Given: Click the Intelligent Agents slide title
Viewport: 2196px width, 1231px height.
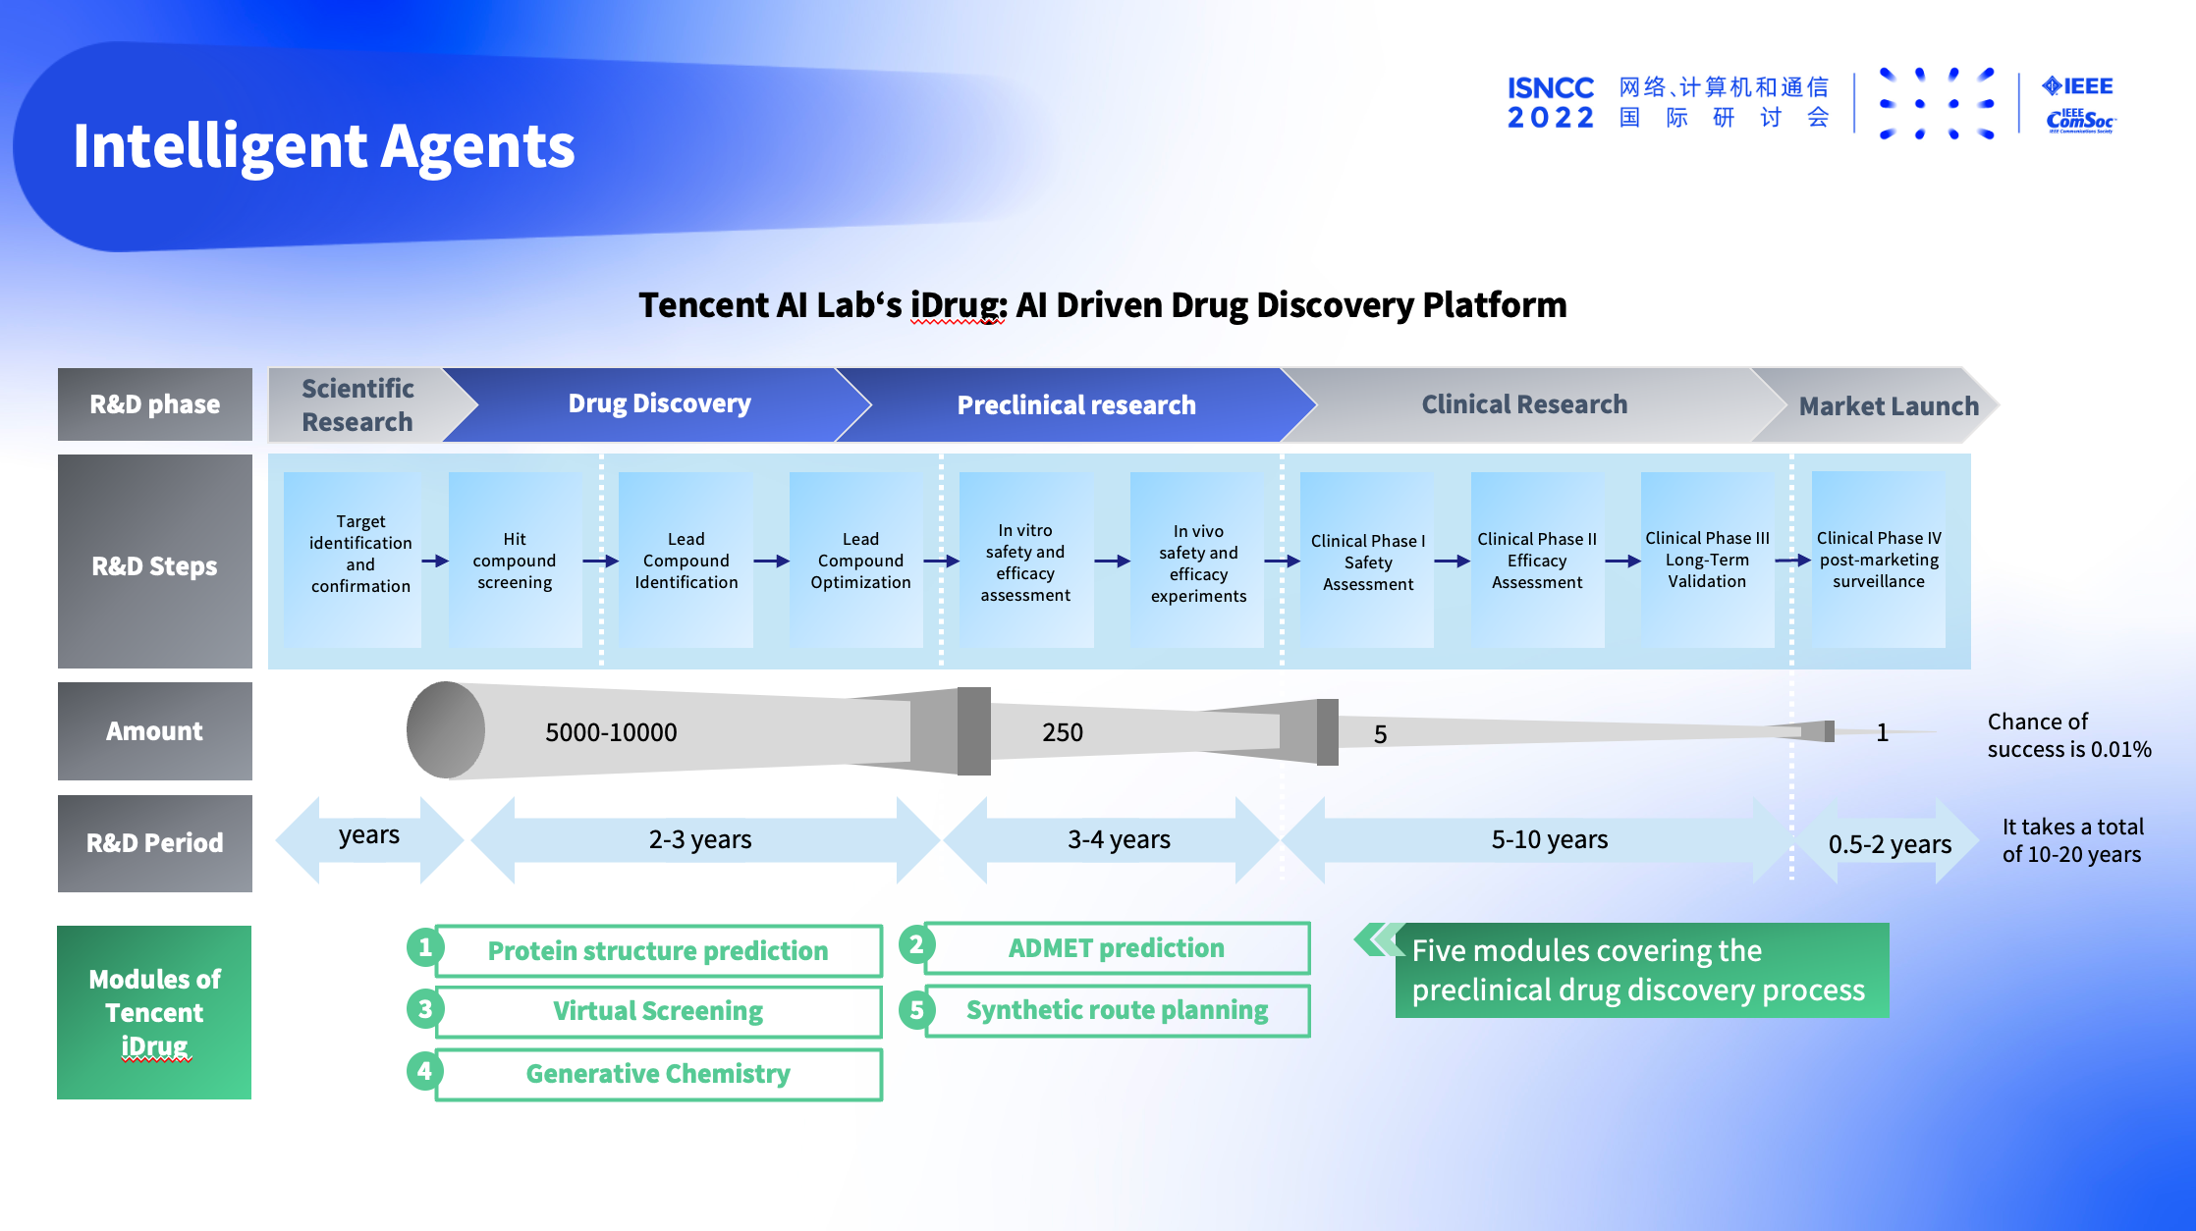Looking at the screenshot, I should point(324,146).
